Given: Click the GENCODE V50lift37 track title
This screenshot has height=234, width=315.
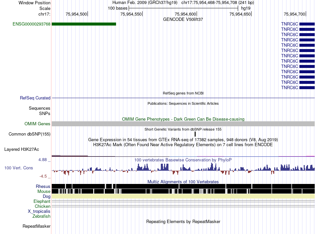Looking at the screenshot, I should point(183,20).
